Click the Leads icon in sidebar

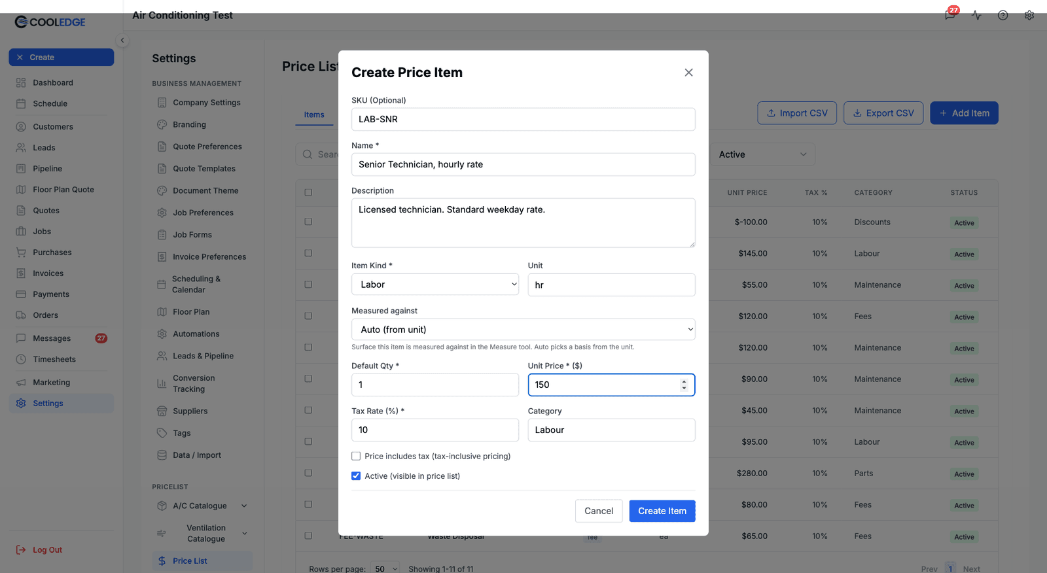tap(21, 148)
